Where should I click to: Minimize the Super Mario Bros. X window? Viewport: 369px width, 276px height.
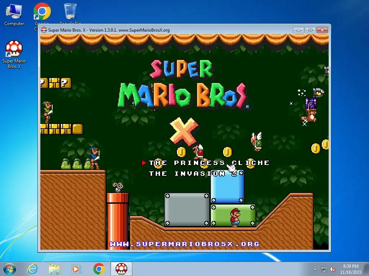tap(298, 30)
